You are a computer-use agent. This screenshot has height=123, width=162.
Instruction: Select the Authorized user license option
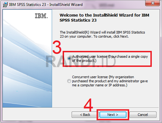pos(69,58)
